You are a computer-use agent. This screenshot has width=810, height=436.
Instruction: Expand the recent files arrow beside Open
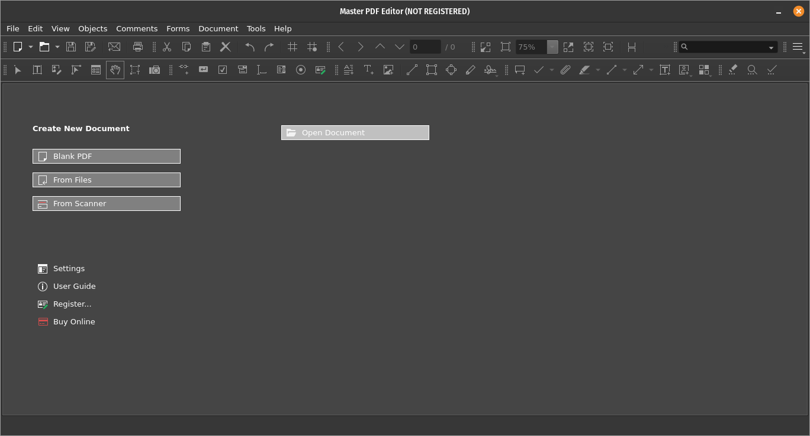tap(57, 47)
